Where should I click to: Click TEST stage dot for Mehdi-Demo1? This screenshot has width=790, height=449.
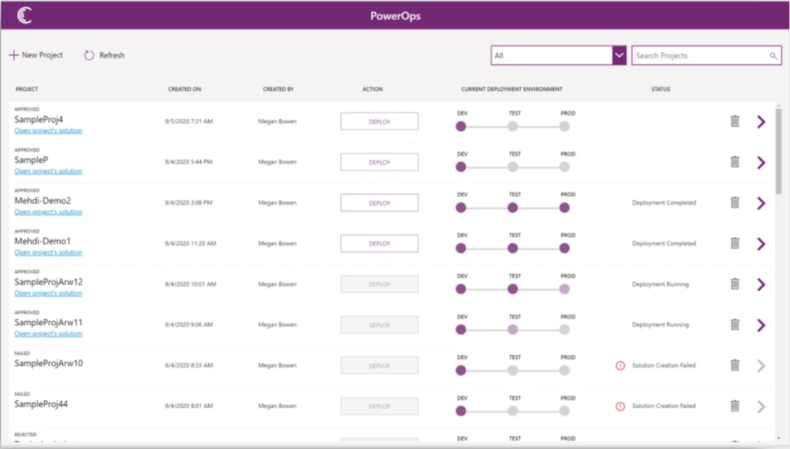512,249
